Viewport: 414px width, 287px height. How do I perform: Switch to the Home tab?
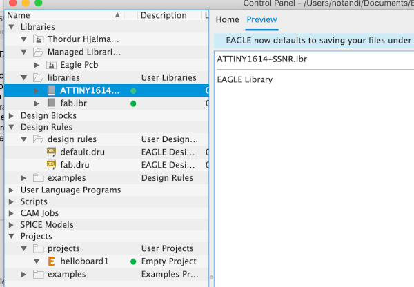[x=227, y=19]
